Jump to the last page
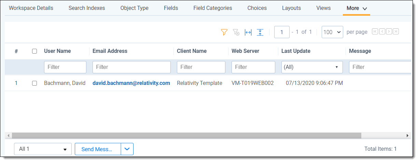The height and width of the screenshot is (162, 418). coord(396,32)
